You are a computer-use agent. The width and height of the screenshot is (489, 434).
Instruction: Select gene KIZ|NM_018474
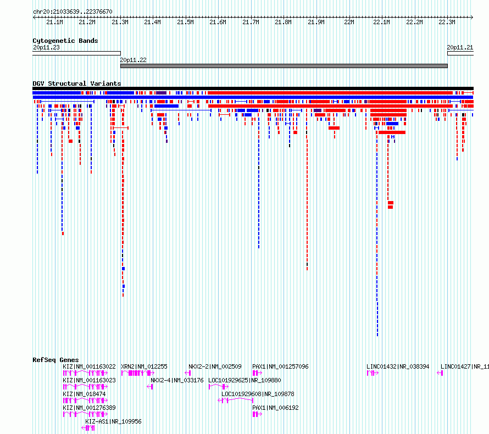84,394
